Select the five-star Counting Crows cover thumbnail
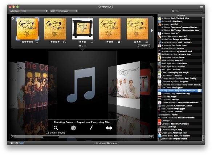Image resolution: width=212 pixels, height=155 pixels. point(28,29)
